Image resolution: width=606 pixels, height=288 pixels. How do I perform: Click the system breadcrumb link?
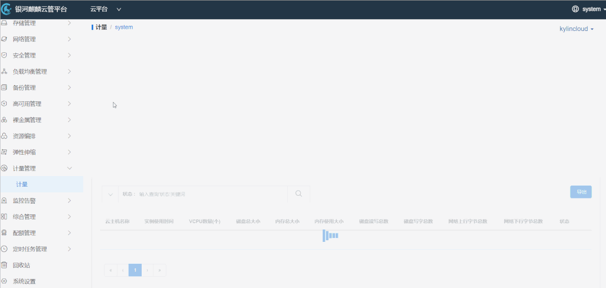(124, 27)
